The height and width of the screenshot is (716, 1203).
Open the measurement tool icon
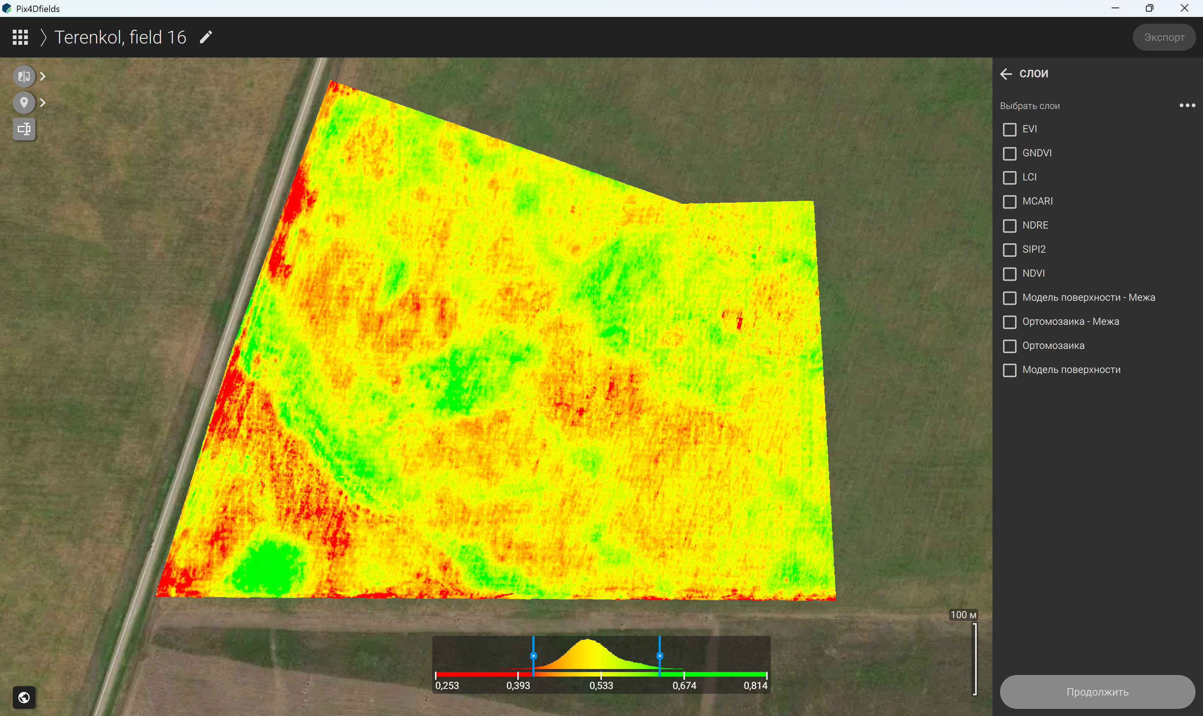pos(24,129)
